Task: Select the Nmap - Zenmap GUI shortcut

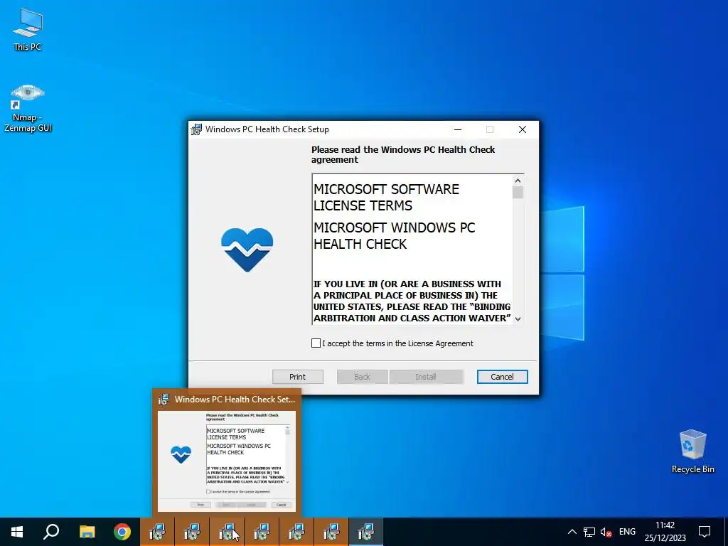Action: tap(28, 109)
